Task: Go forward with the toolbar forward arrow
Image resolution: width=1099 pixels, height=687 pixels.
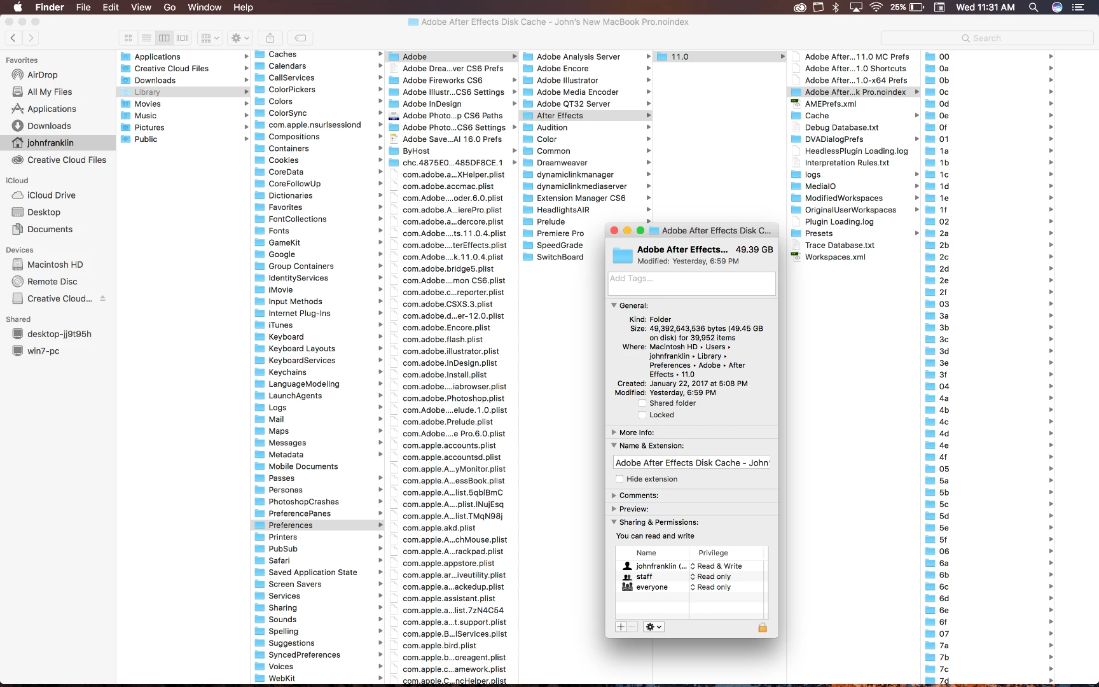Action: 31,38
